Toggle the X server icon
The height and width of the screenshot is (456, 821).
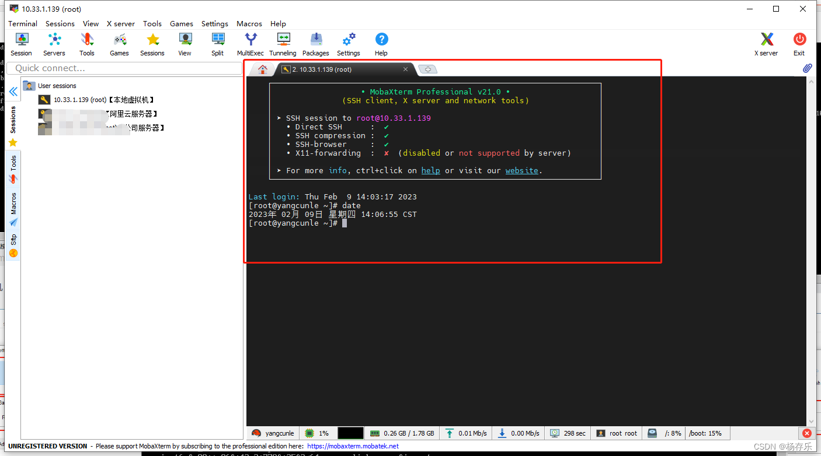click(x=767, y=44)
